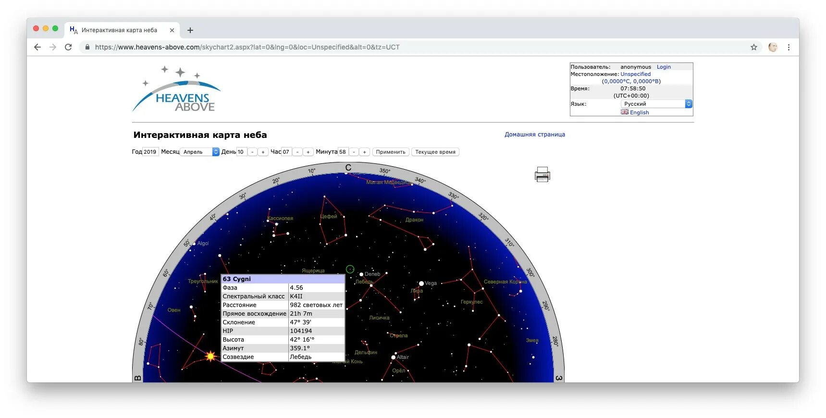Click the Применить button
The width and height of the screenshot is (826, 418).
tap(391, 152)
